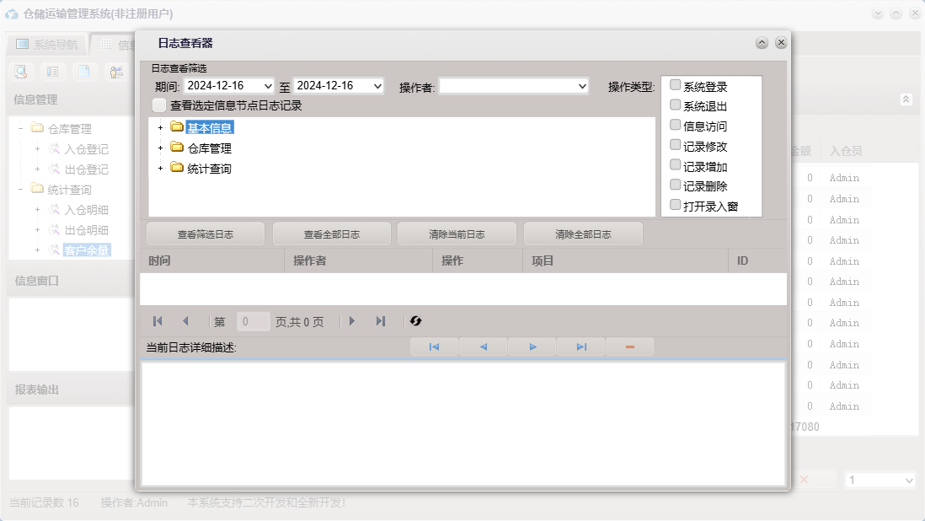This screenshot has height=521, width=925.
Task: Click the document icon in background toolbar
Action: coord(84,72)
